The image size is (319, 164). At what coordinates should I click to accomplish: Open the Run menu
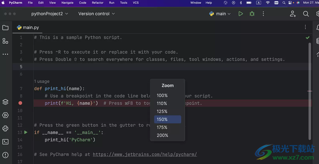point(111,3)
